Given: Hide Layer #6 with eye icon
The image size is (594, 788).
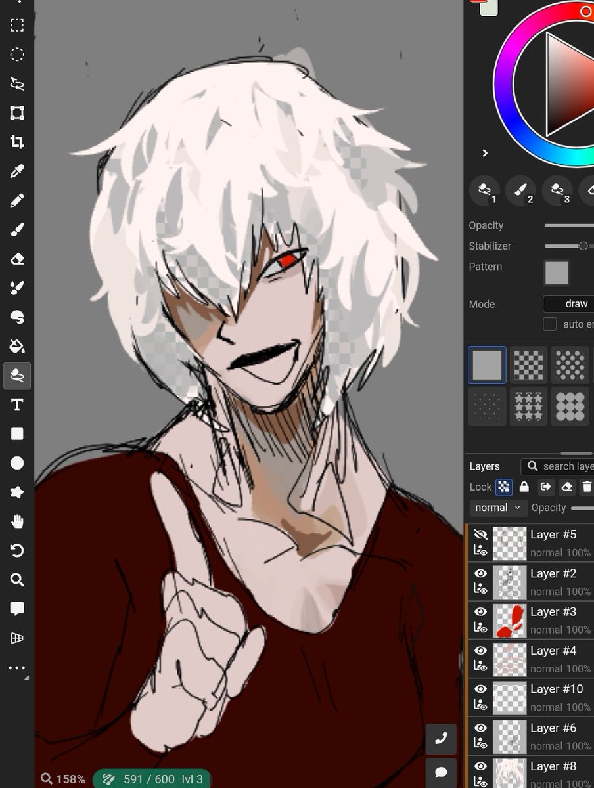Looking at the screenshot, I should (x=481, y=728).
